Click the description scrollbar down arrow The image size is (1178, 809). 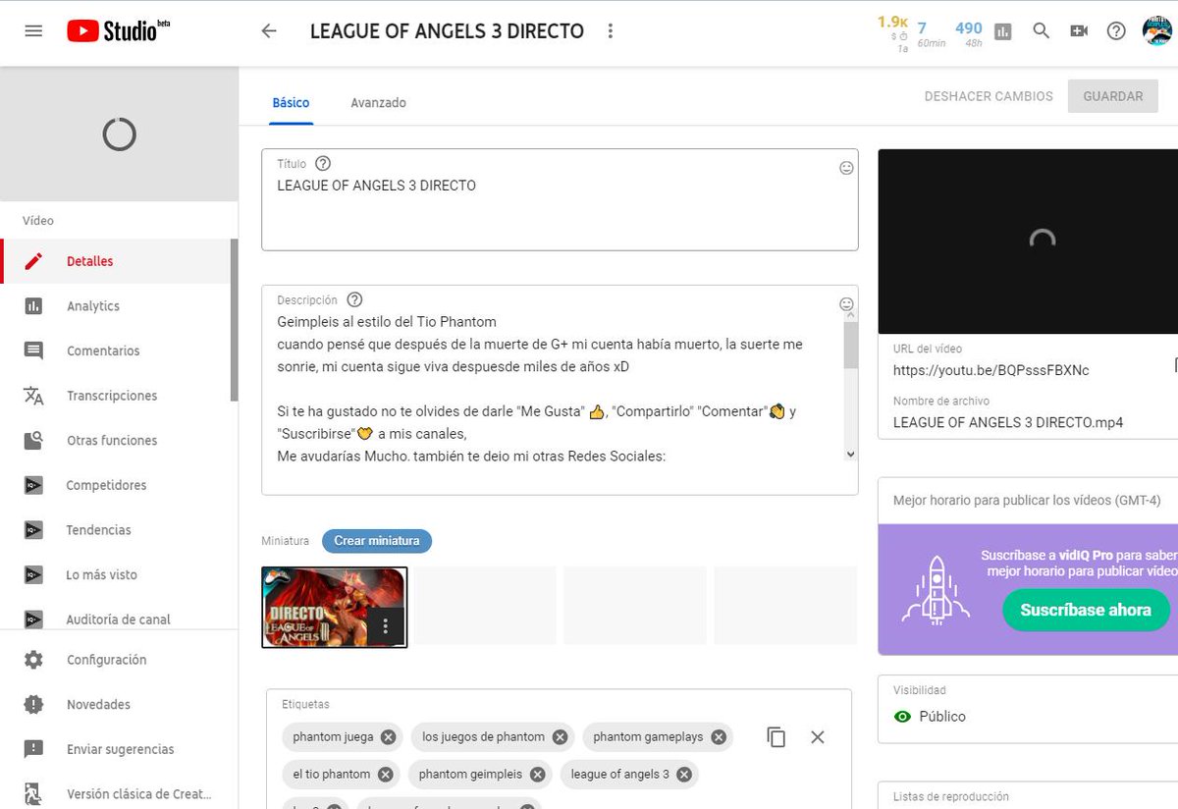[850, 454]
